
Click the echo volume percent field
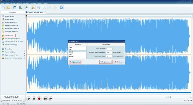[108, 56]
